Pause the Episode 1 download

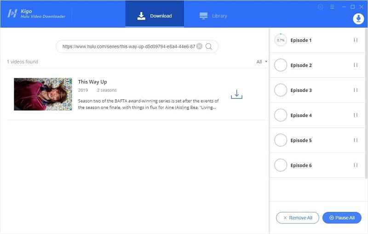click(x=356, y=40)
